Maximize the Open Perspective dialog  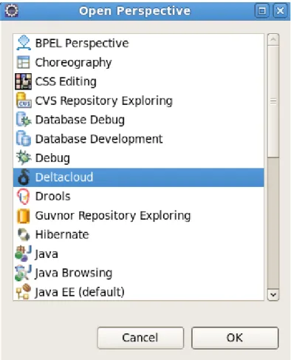pyautogui.click(x=261, y=10)
